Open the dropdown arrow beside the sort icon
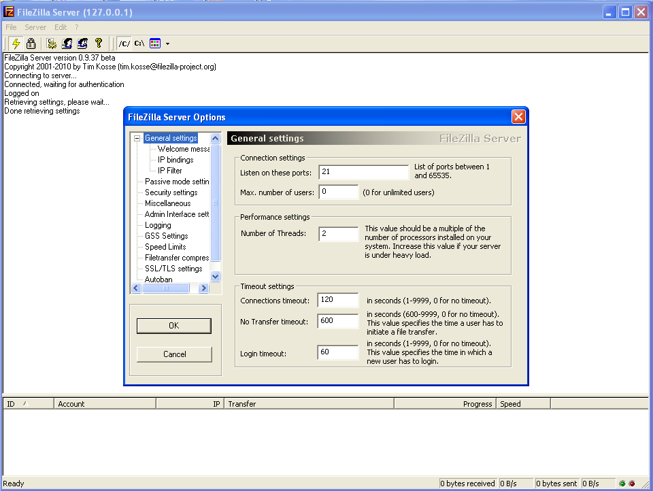 pyautogui.click(x=167, y=44)
